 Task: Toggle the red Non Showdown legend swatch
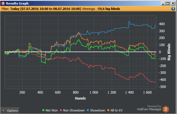[x=61, y=110]
